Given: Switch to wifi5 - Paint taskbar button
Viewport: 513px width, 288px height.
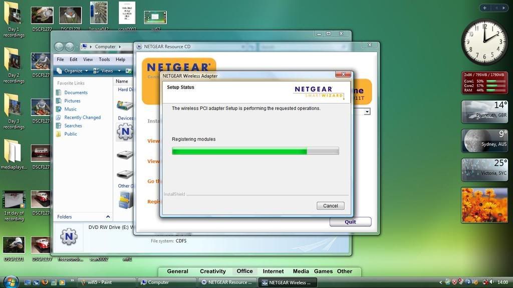Looking at the screenshot, I should (107, 282).
